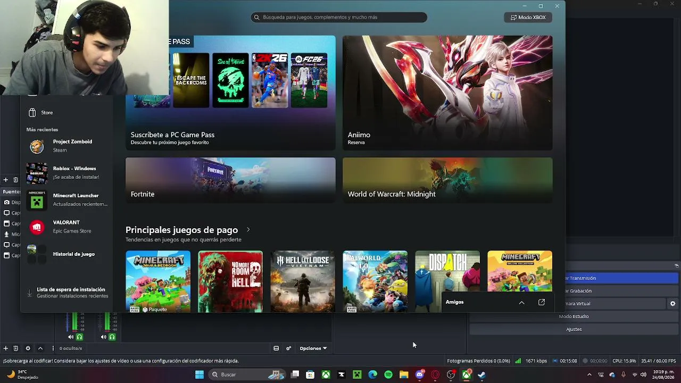The image size is (681, 383).
Task: Switch to Modo XBOX
Action: 528,17
